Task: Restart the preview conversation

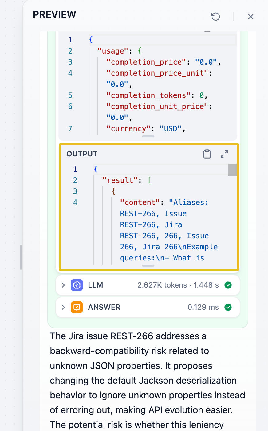Action: (x=215, y=17)
